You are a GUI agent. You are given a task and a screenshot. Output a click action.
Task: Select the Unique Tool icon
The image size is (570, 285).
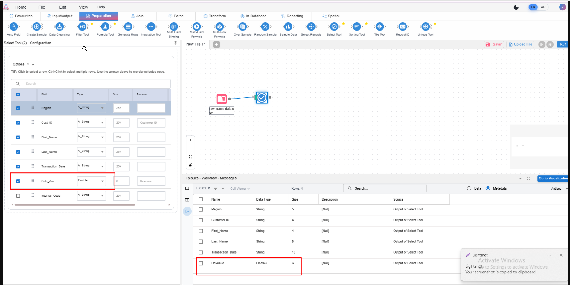point(425,27)
